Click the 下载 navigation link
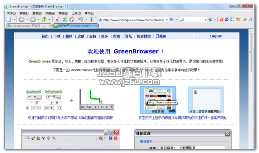The width and height of the screenshot is (259, 153). pyautogui.click(x=57, y=36)
